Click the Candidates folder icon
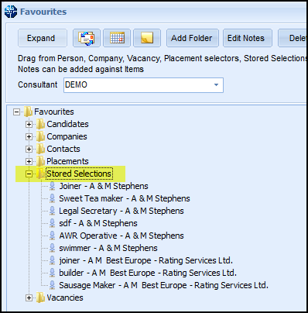Viewport: 308px width, 313px height. click(40, 124)
